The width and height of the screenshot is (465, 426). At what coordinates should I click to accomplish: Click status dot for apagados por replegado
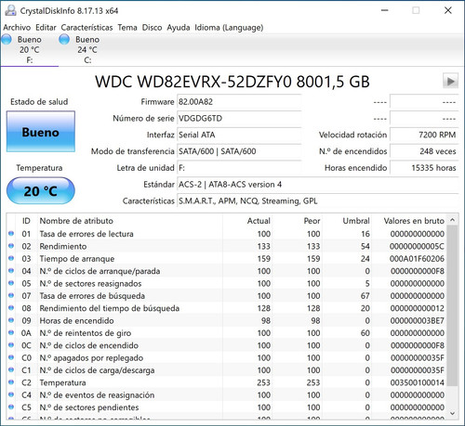(x=11, y=357)
